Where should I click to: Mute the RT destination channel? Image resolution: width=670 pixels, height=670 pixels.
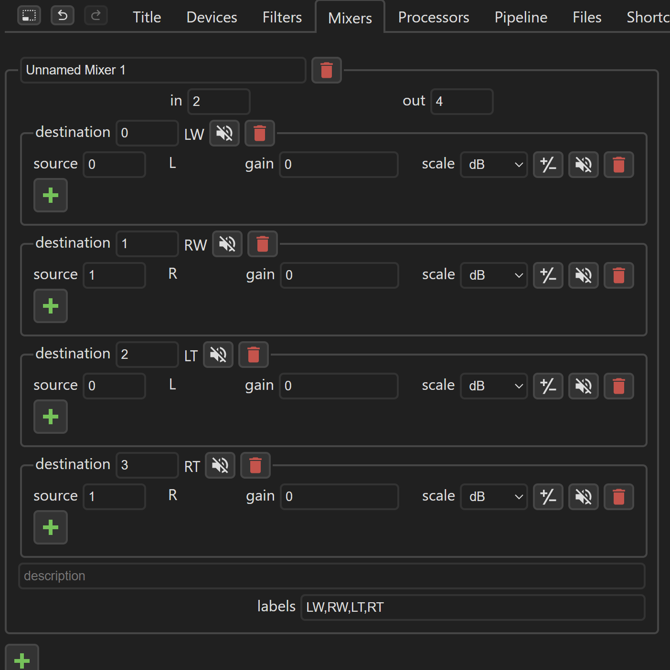click(x=220, y=465)
